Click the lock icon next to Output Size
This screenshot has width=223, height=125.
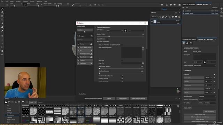pos(125,31)
